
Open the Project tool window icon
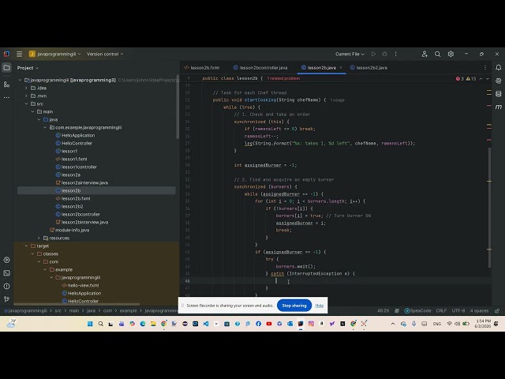click(7, 68)
